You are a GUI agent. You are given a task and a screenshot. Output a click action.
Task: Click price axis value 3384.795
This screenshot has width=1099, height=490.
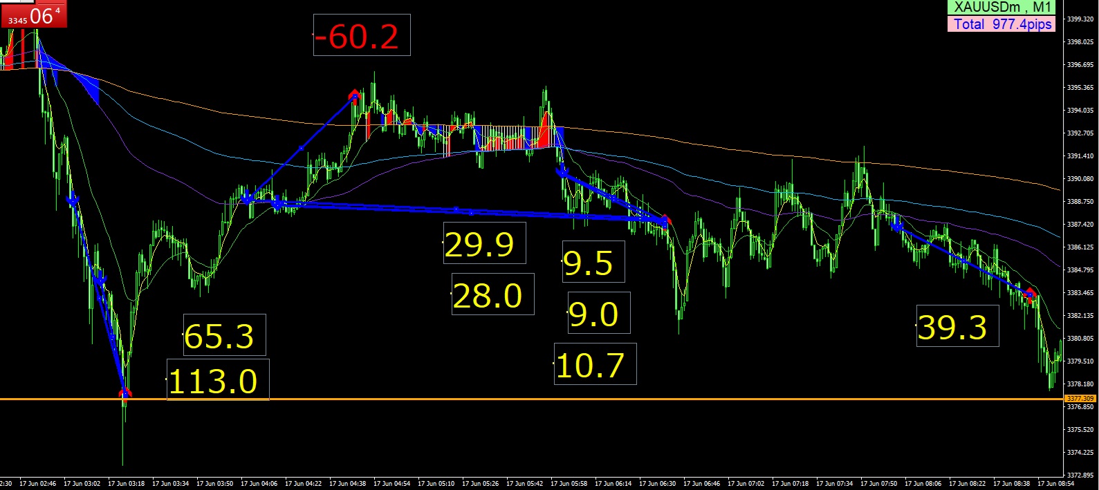[x=1080, y=270]
